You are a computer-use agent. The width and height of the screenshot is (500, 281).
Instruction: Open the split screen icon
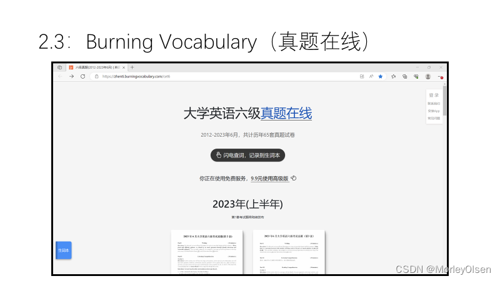click(362, 76)
